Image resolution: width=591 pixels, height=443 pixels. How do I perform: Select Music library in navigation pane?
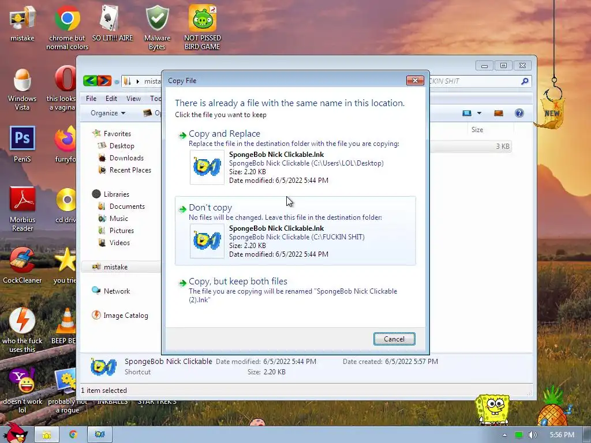point(118,219)
